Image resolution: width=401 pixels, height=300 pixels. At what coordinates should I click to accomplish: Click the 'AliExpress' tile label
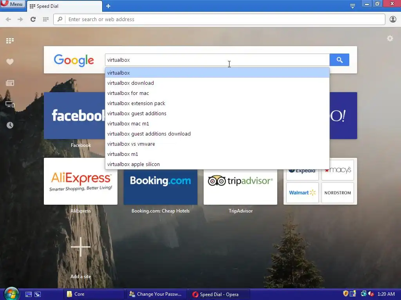tap(81, 211)
